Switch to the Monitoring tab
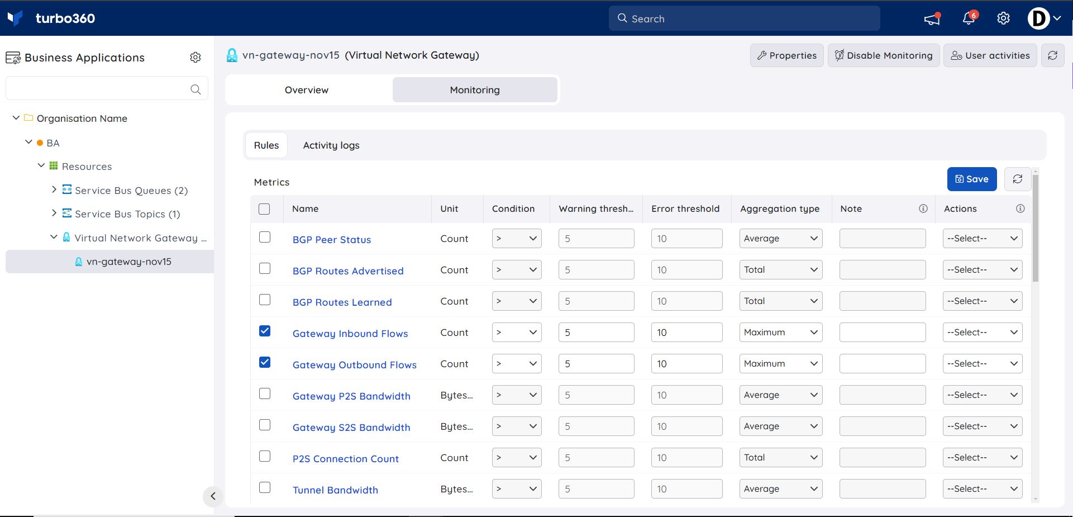 pyautogui.click(x=475, y=90)
